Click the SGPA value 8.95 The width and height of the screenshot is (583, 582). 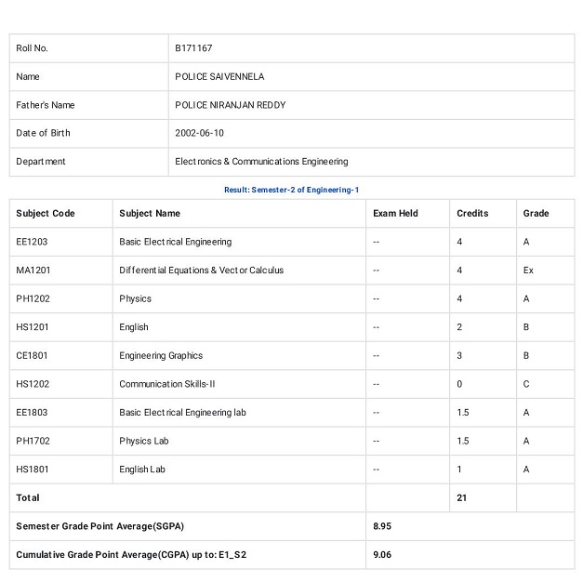click(x=382, y=526)
